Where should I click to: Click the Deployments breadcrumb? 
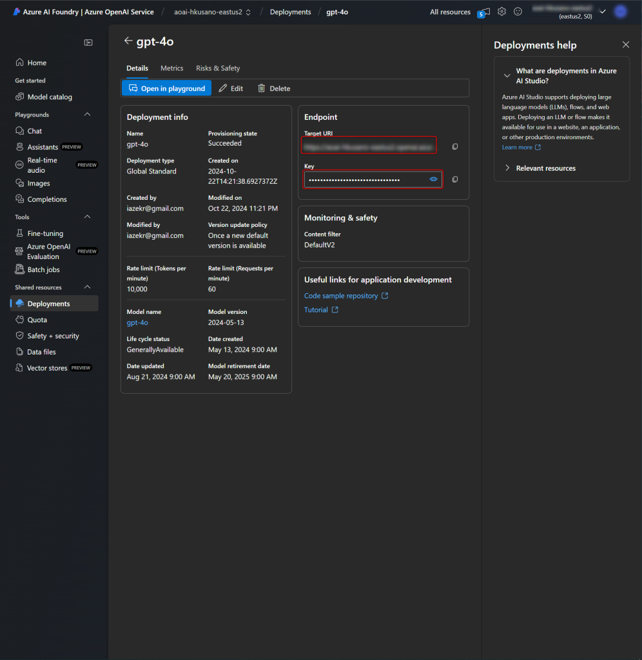(x=291, y=12)
